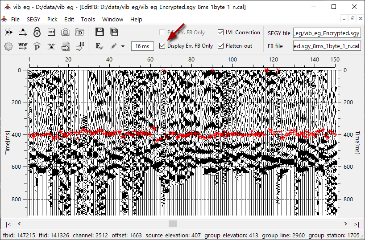This screenshot has height=240, width=365.
Task: Click the 16 ms value field
Action: tap(142, 46)
